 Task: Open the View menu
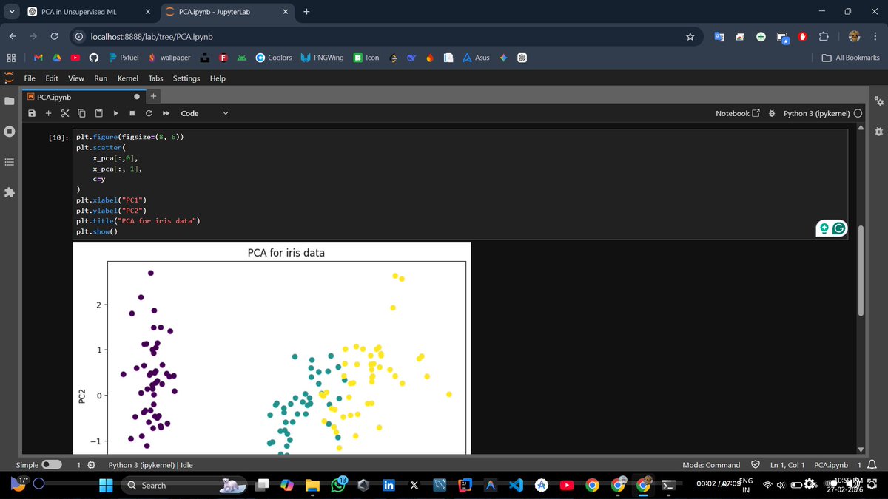(x=75, y=78)
